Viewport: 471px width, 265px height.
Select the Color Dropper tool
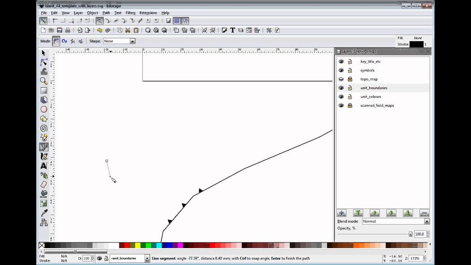click(44, 213)
